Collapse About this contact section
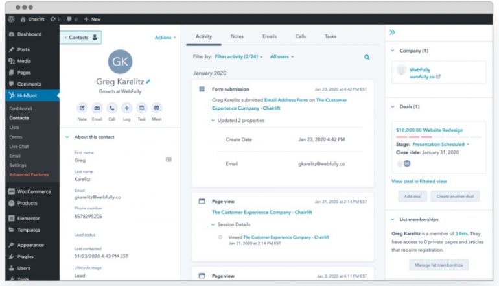Viewport: 499px width, 286px height. point(67,137)
